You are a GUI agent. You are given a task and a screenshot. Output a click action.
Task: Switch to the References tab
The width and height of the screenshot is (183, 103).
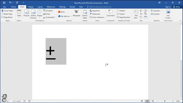[x=51, y=7]
